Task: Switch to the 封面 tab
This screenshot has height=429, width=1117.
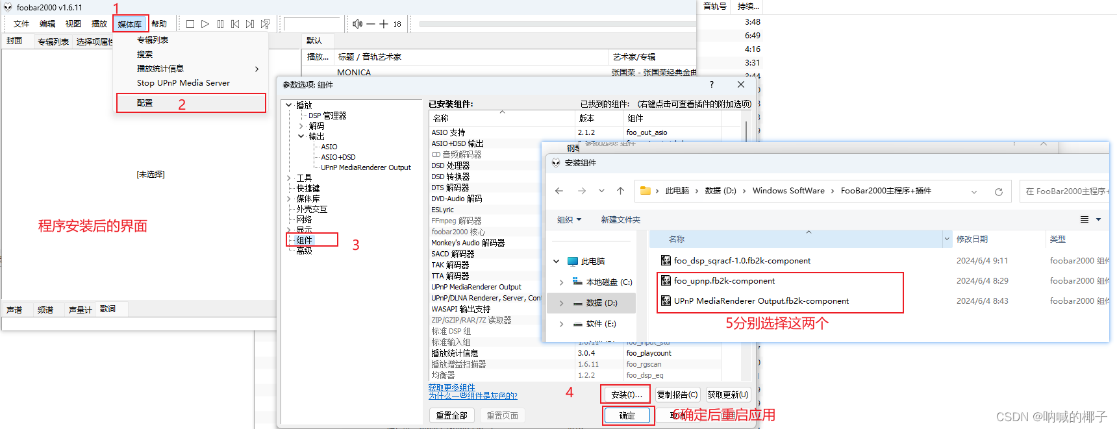Action: (14, 41)
